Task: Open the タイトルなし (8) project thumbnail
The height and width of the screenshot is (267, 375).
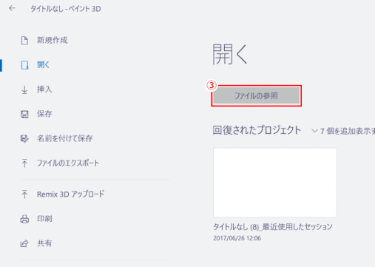Action: click(274, 183)
